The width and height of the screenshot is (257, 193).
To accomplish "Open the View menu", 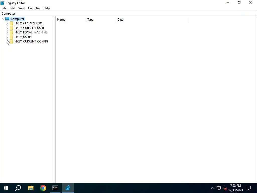I will [21, 8].
